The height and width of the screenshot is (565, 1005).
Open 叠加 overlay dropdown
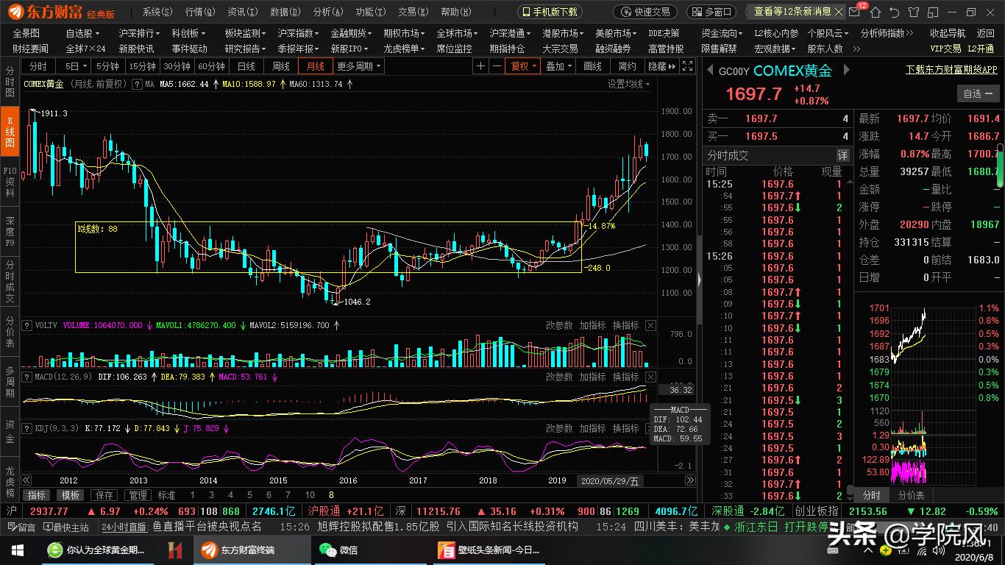[x=558, y=66]
